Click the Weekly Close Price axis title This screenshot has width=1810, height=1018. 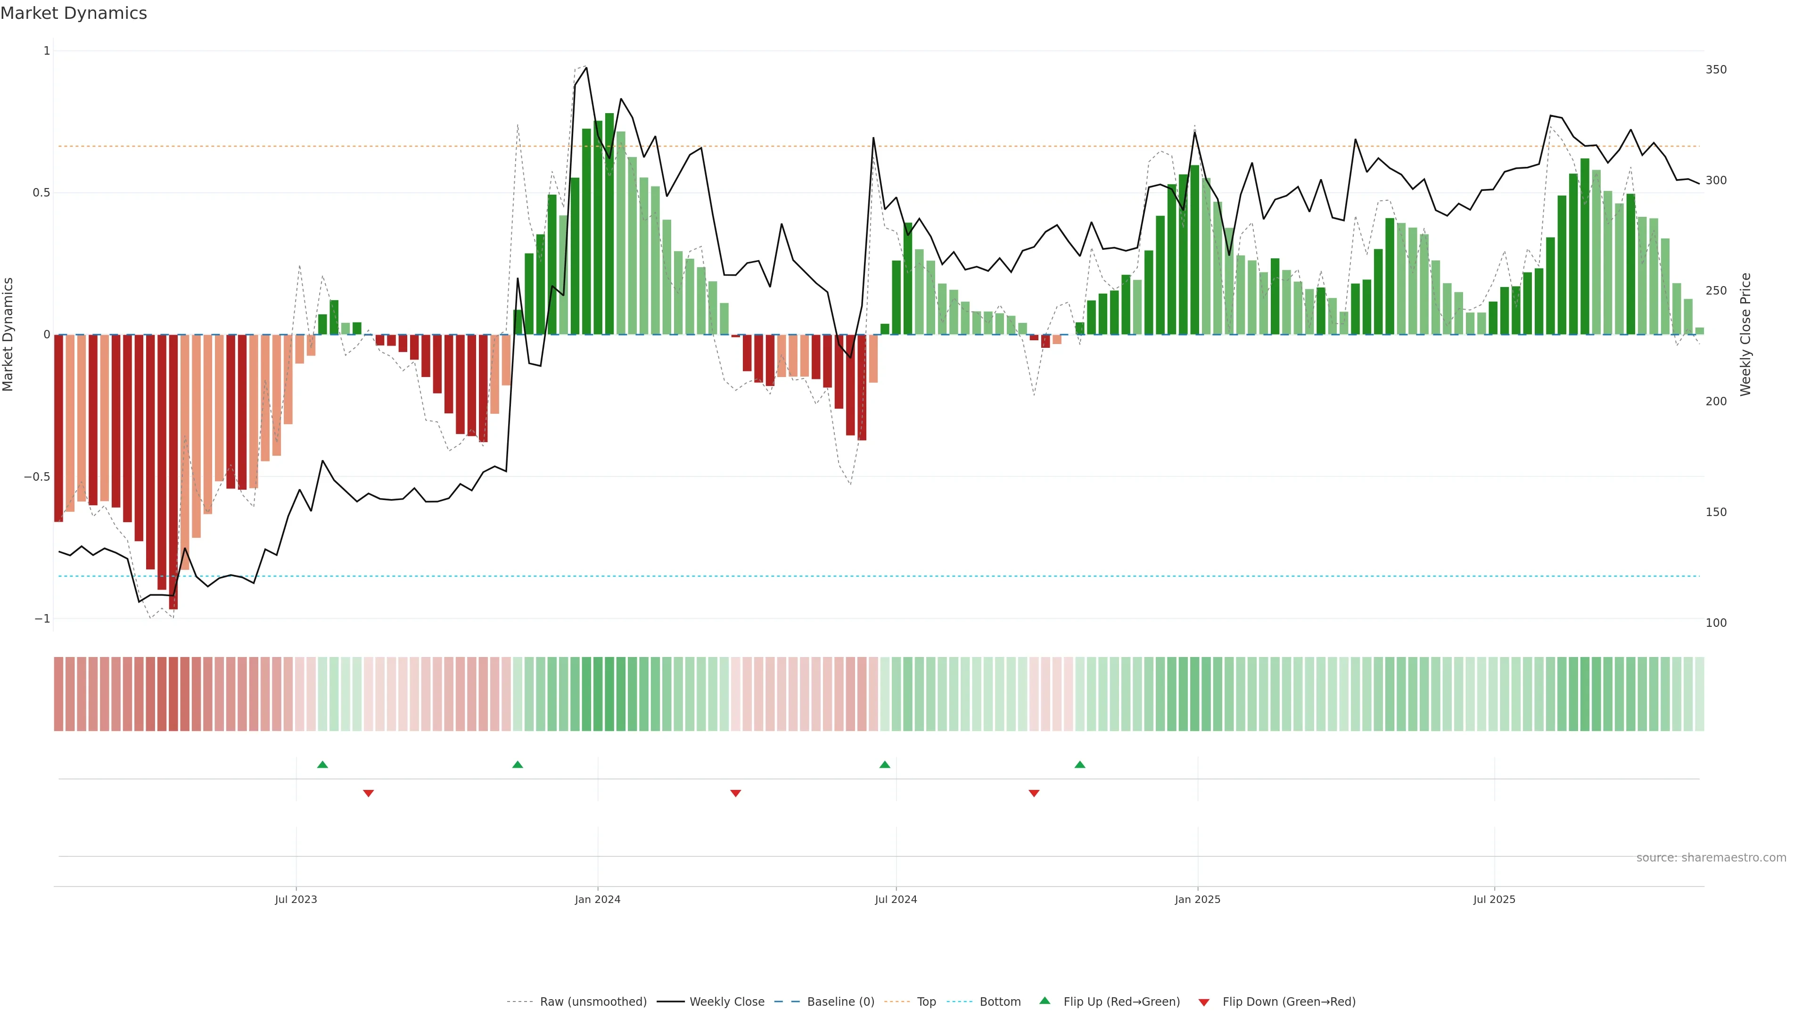[1745, 335]
